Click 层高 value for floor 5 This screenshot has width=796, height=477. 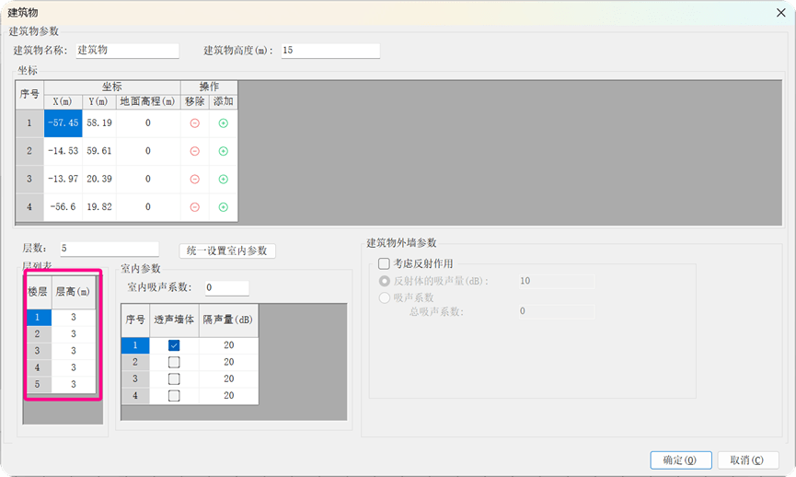74,384
